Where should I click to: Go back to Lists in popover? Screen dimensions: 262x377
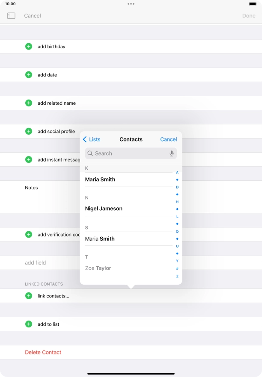(92, 139)
